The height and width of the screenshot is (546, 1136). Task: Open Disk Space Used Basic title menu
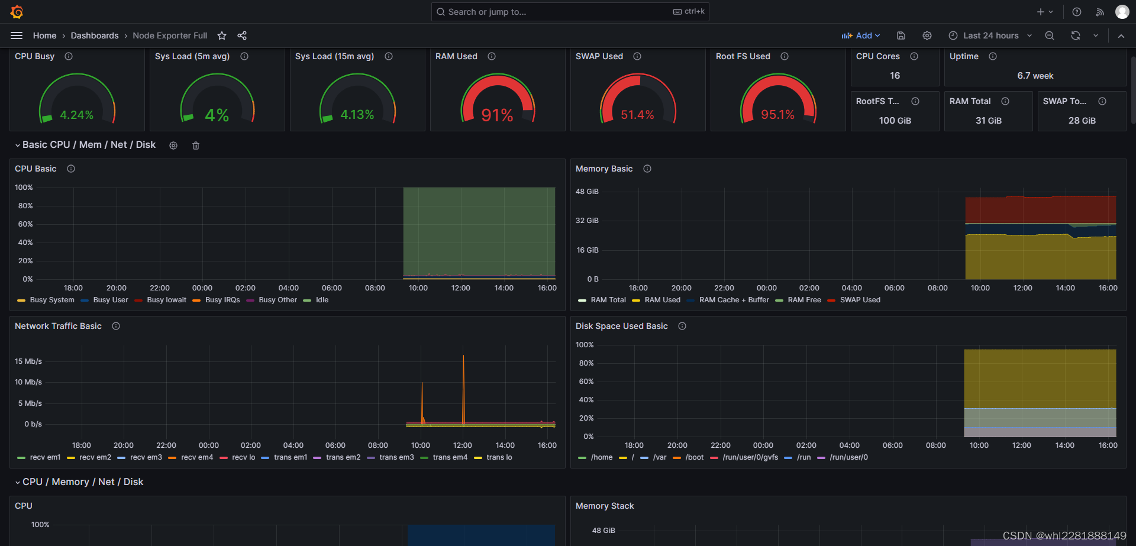(x=622, y=326)
